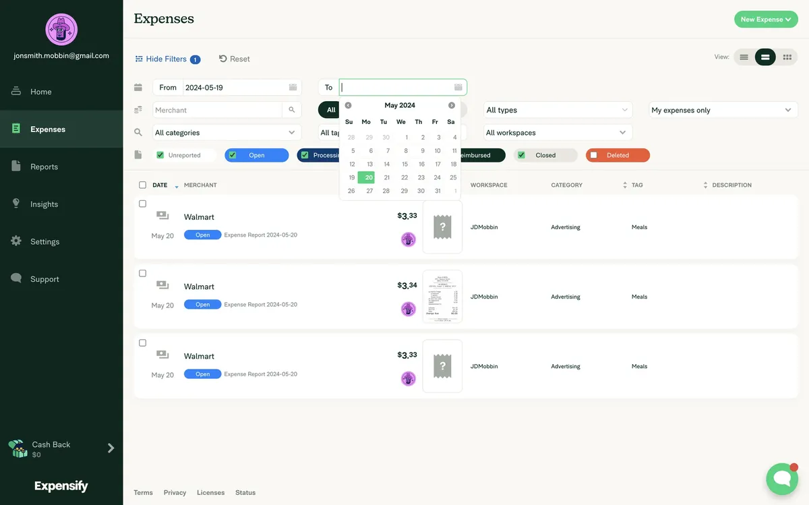Viewport: 809px width, 505px height.
Task: Sort by the DATE column header
Action: [x=160, y=185]
